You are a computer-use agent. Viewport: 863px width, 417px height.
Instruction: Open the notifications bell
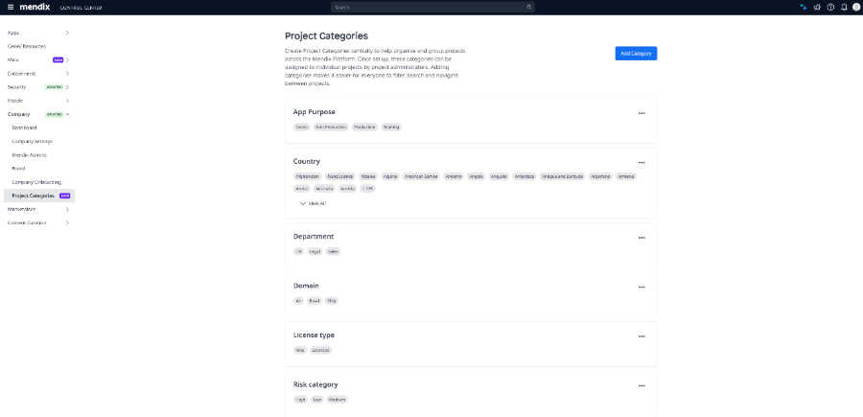(844, 7)
